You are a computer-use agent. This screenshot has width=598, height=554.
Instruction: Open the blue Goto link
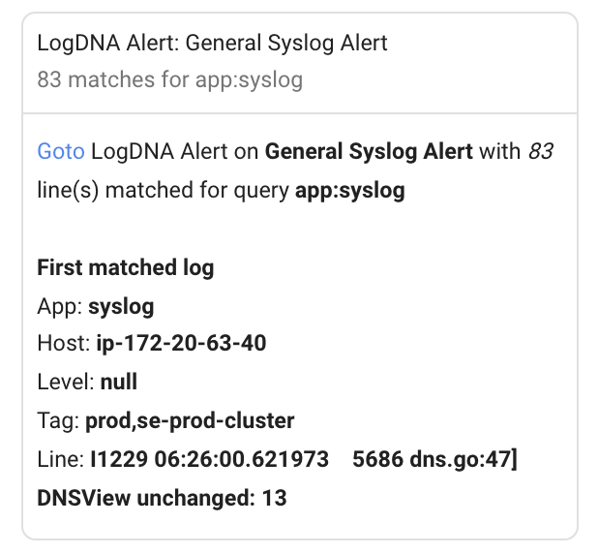[61, 152]
